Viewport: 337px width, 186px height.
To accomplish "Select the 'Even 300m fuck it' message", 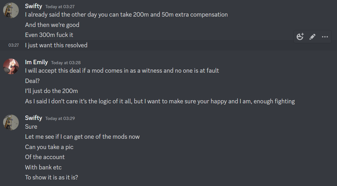I will 49,35.
